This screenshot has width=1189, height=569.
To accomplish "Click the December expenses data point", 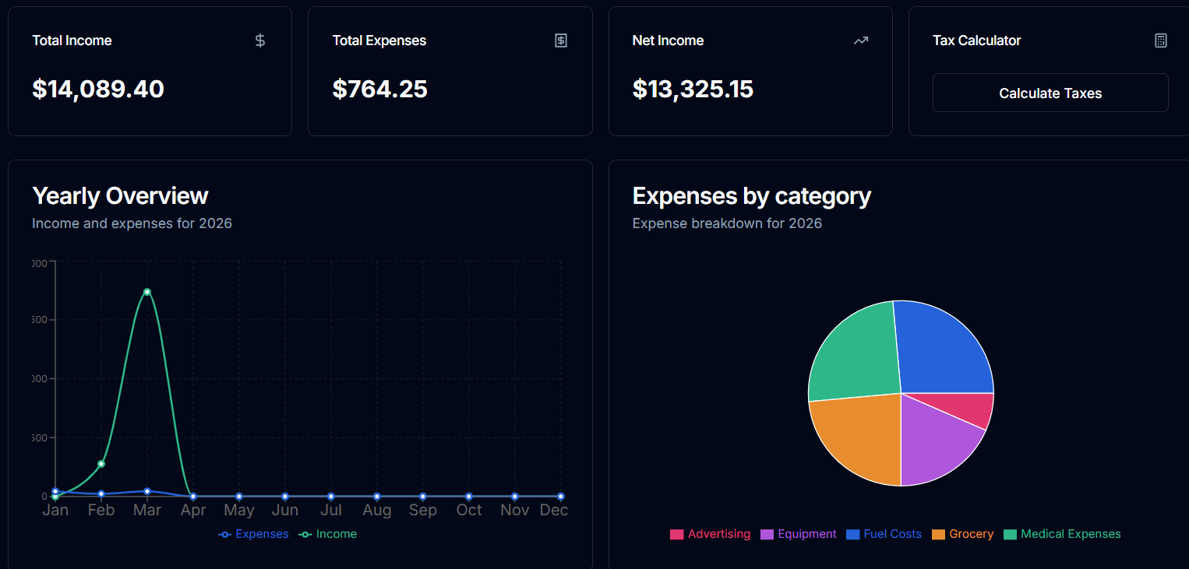I will (x=560, y=496).
